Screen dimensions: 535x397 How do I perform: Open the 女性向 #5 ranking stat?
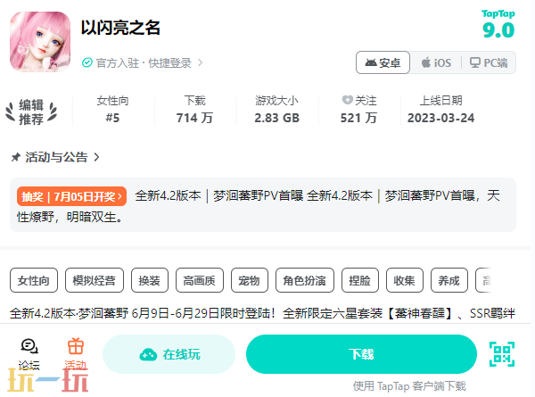pyautogui.click(x=112, y=109)
